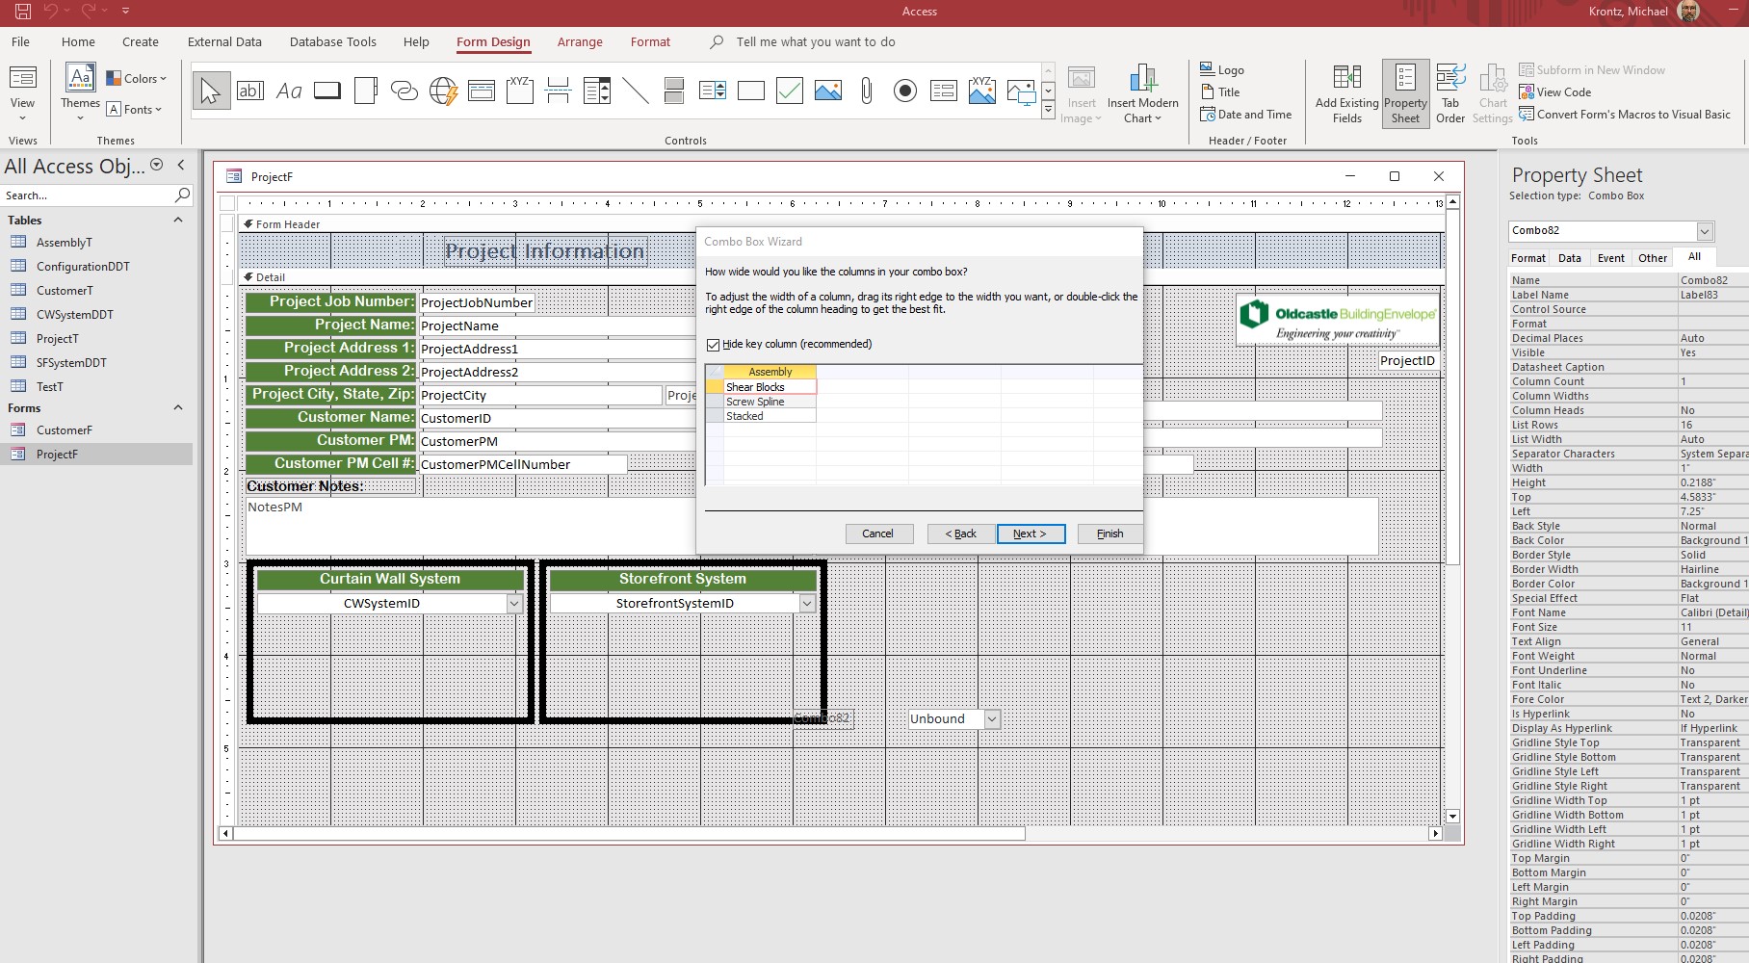This screenshot has width=1749, height=963.
Task: Uncheck Hide key column option
Action: (714, 345)
